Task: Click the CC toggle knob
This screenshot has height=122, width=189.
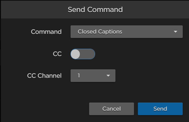Action: coord(76,54)
